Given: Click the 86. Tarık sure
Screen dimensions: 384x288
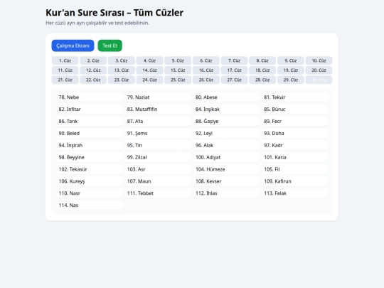Looking at the screenshot, I should [x=90, y=121].
